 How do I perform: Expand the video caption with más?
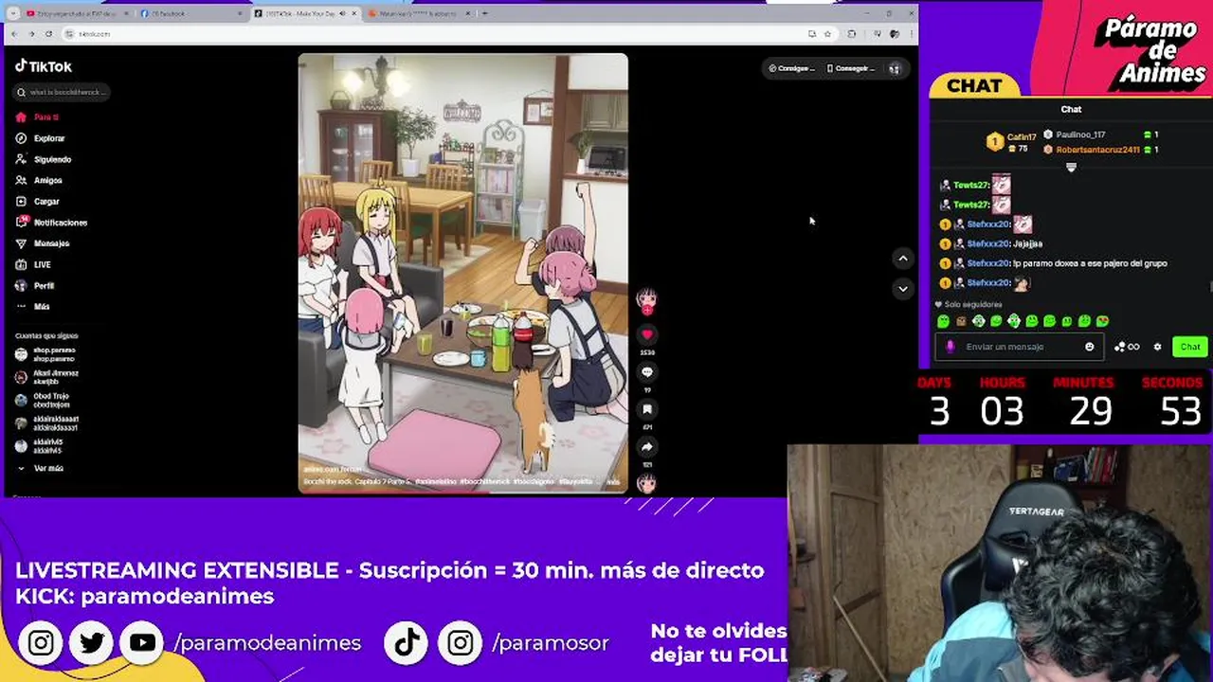[613, 482]
